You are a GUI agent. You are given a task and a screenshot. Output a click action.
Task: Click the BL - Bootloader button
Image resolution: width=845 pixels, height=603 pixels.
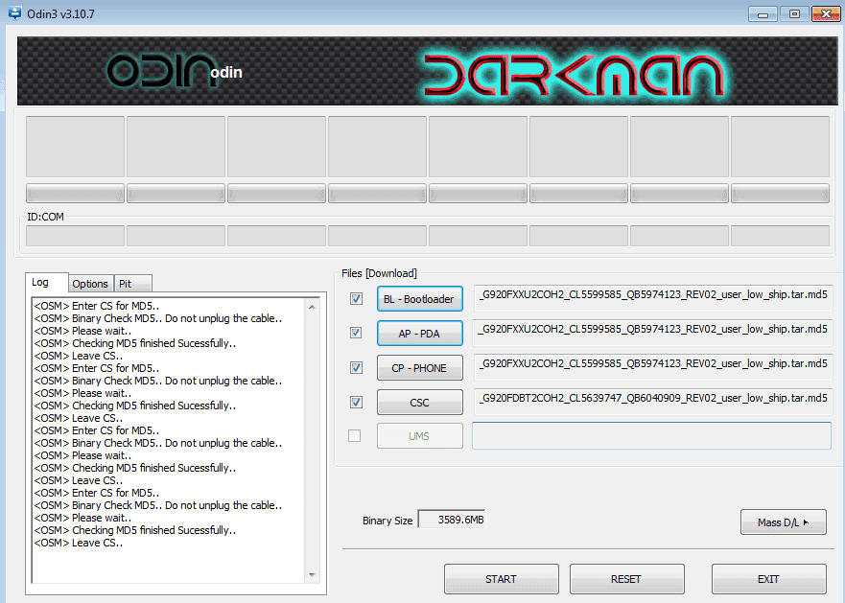420,299
